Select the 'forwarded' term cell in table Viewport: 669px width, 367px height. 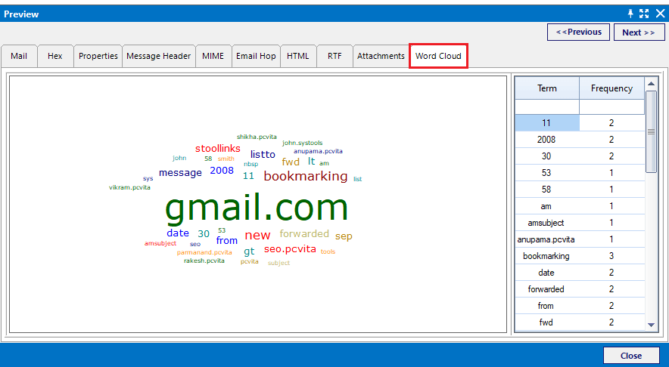[547, 289]
